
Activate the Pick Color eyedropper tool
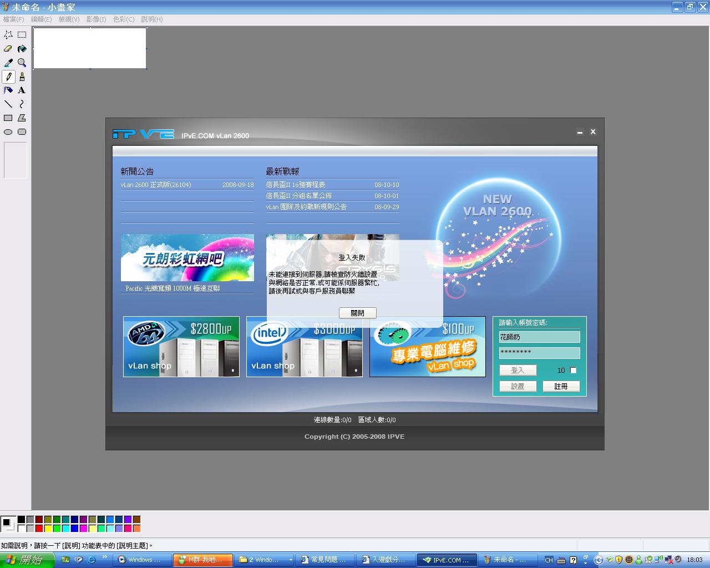click(8, 63)
